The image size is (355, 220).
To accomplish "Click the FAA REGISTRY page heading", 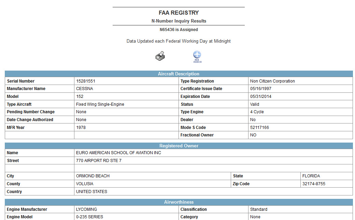I will (179, 13).
